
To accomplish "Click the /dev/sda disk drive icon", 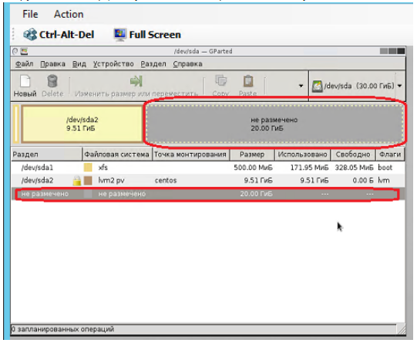I will [317, 87].
